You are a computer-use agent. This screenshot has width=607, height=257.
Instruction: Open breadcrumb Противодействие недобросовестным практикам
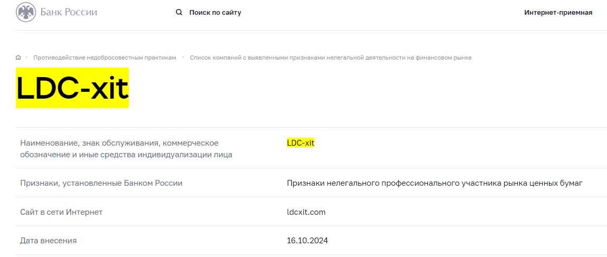(105, 58)
